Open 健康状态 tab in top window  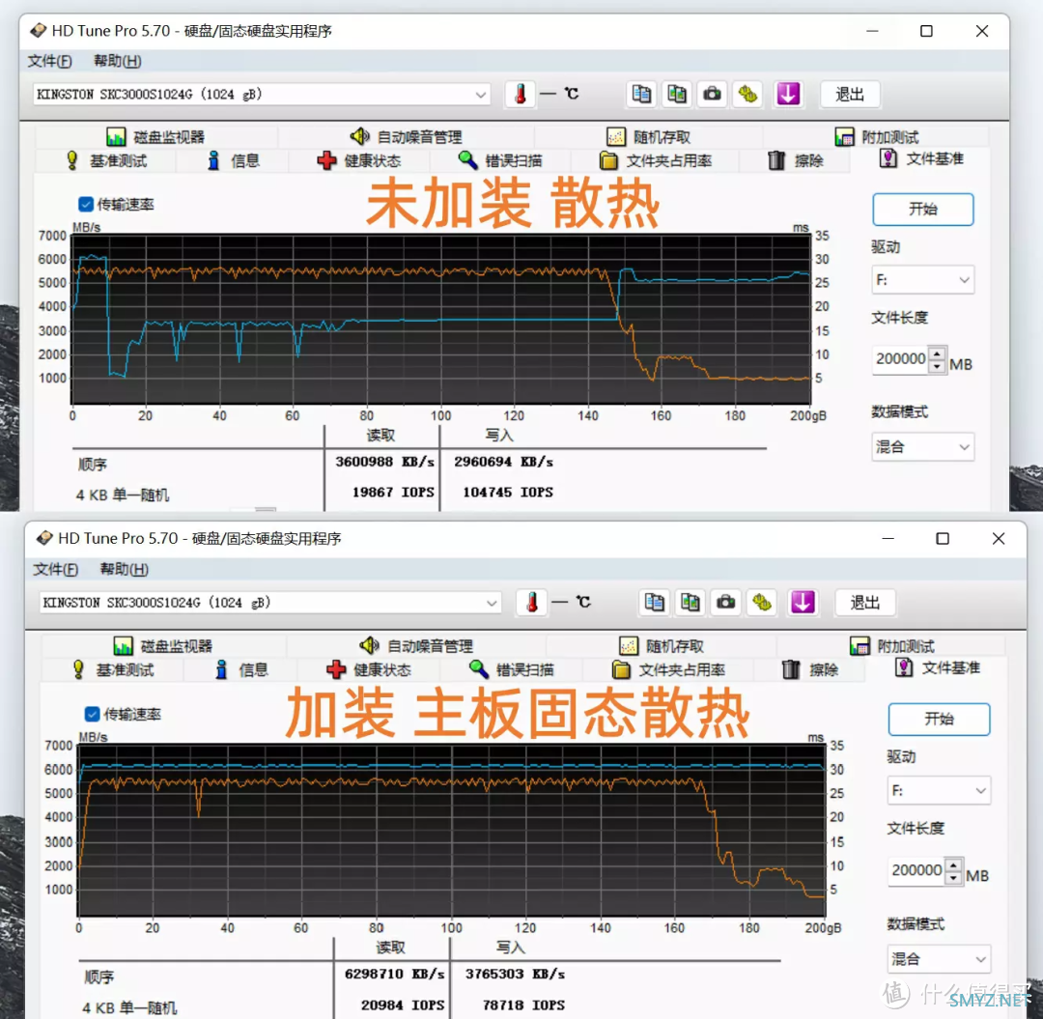359,161
